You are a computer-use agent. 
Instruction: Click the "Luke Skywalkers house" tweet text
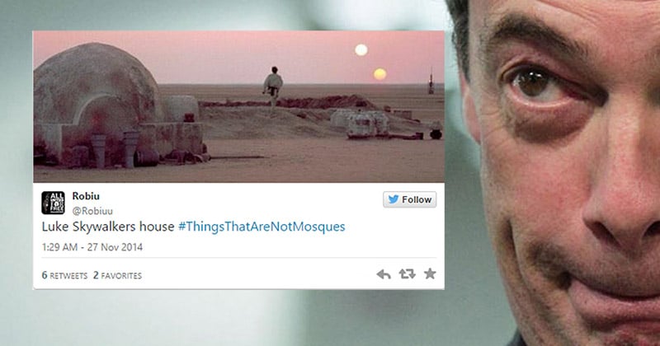[x=108, y=227]
